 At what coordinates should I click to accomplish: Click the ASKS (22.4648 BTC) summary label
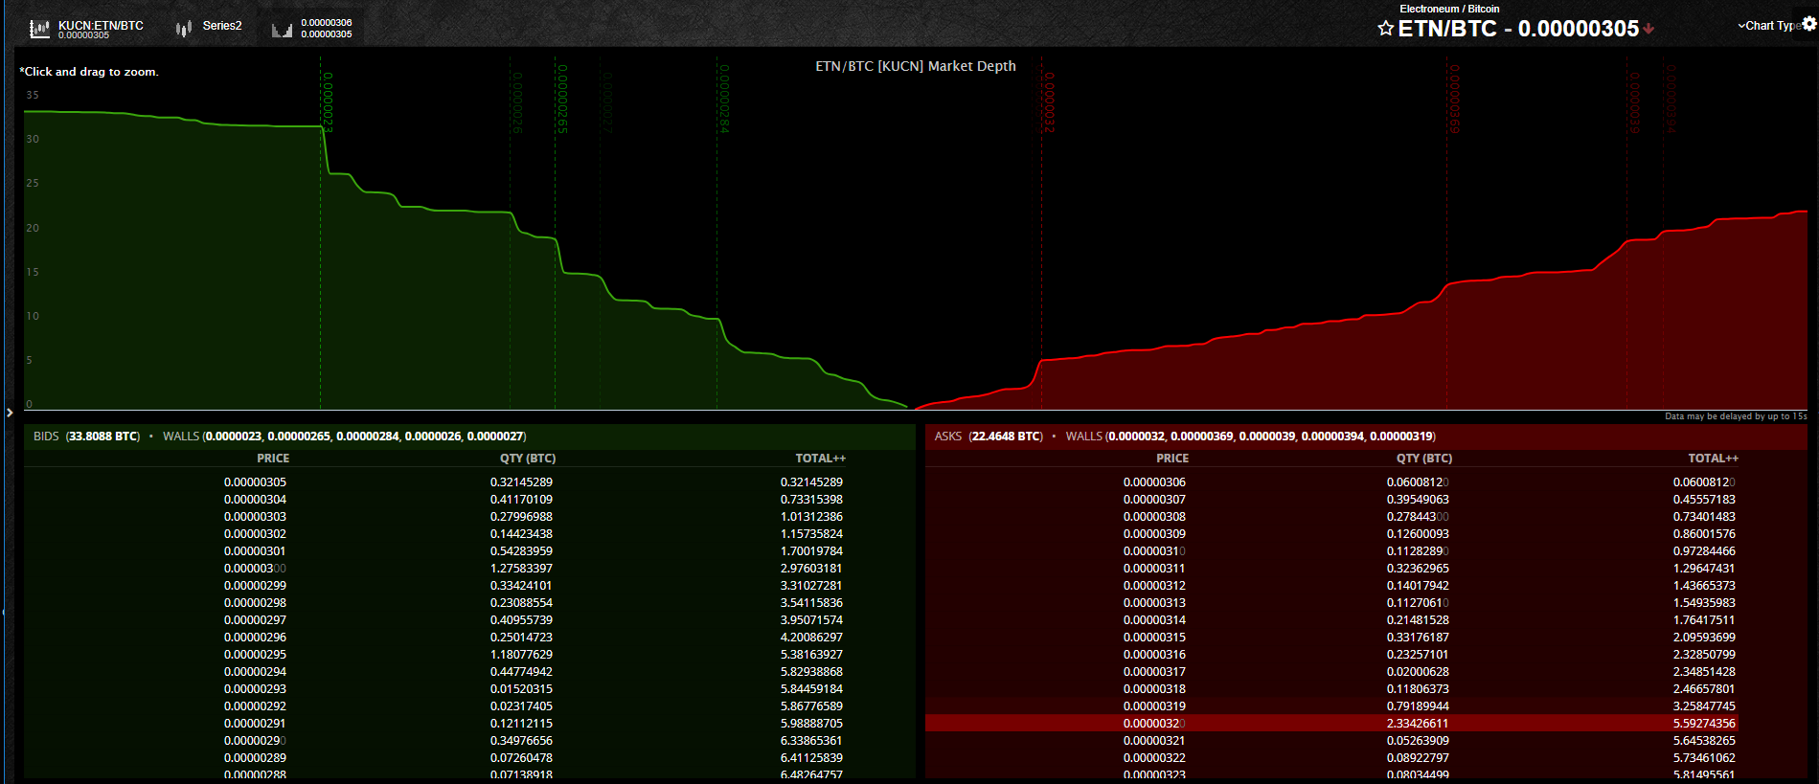pyautogui.click(x=989, y=437)
